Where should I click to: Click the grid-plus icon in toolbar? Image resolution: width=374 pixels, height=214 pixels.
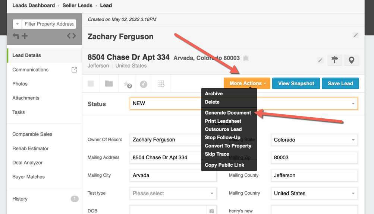tap(161, 84)
